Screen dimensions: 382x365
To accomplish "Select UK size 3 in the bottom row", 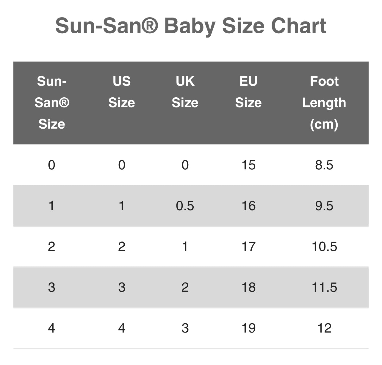I will coord(185,328).
